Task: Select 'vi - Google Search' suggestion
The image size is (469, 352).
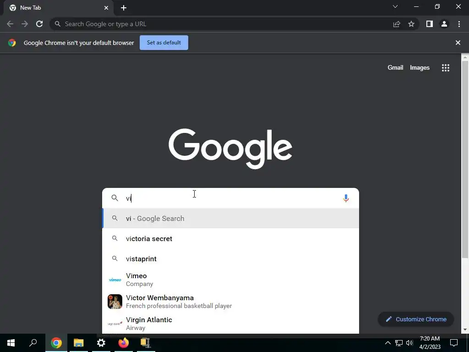Action: coord(230,218)
